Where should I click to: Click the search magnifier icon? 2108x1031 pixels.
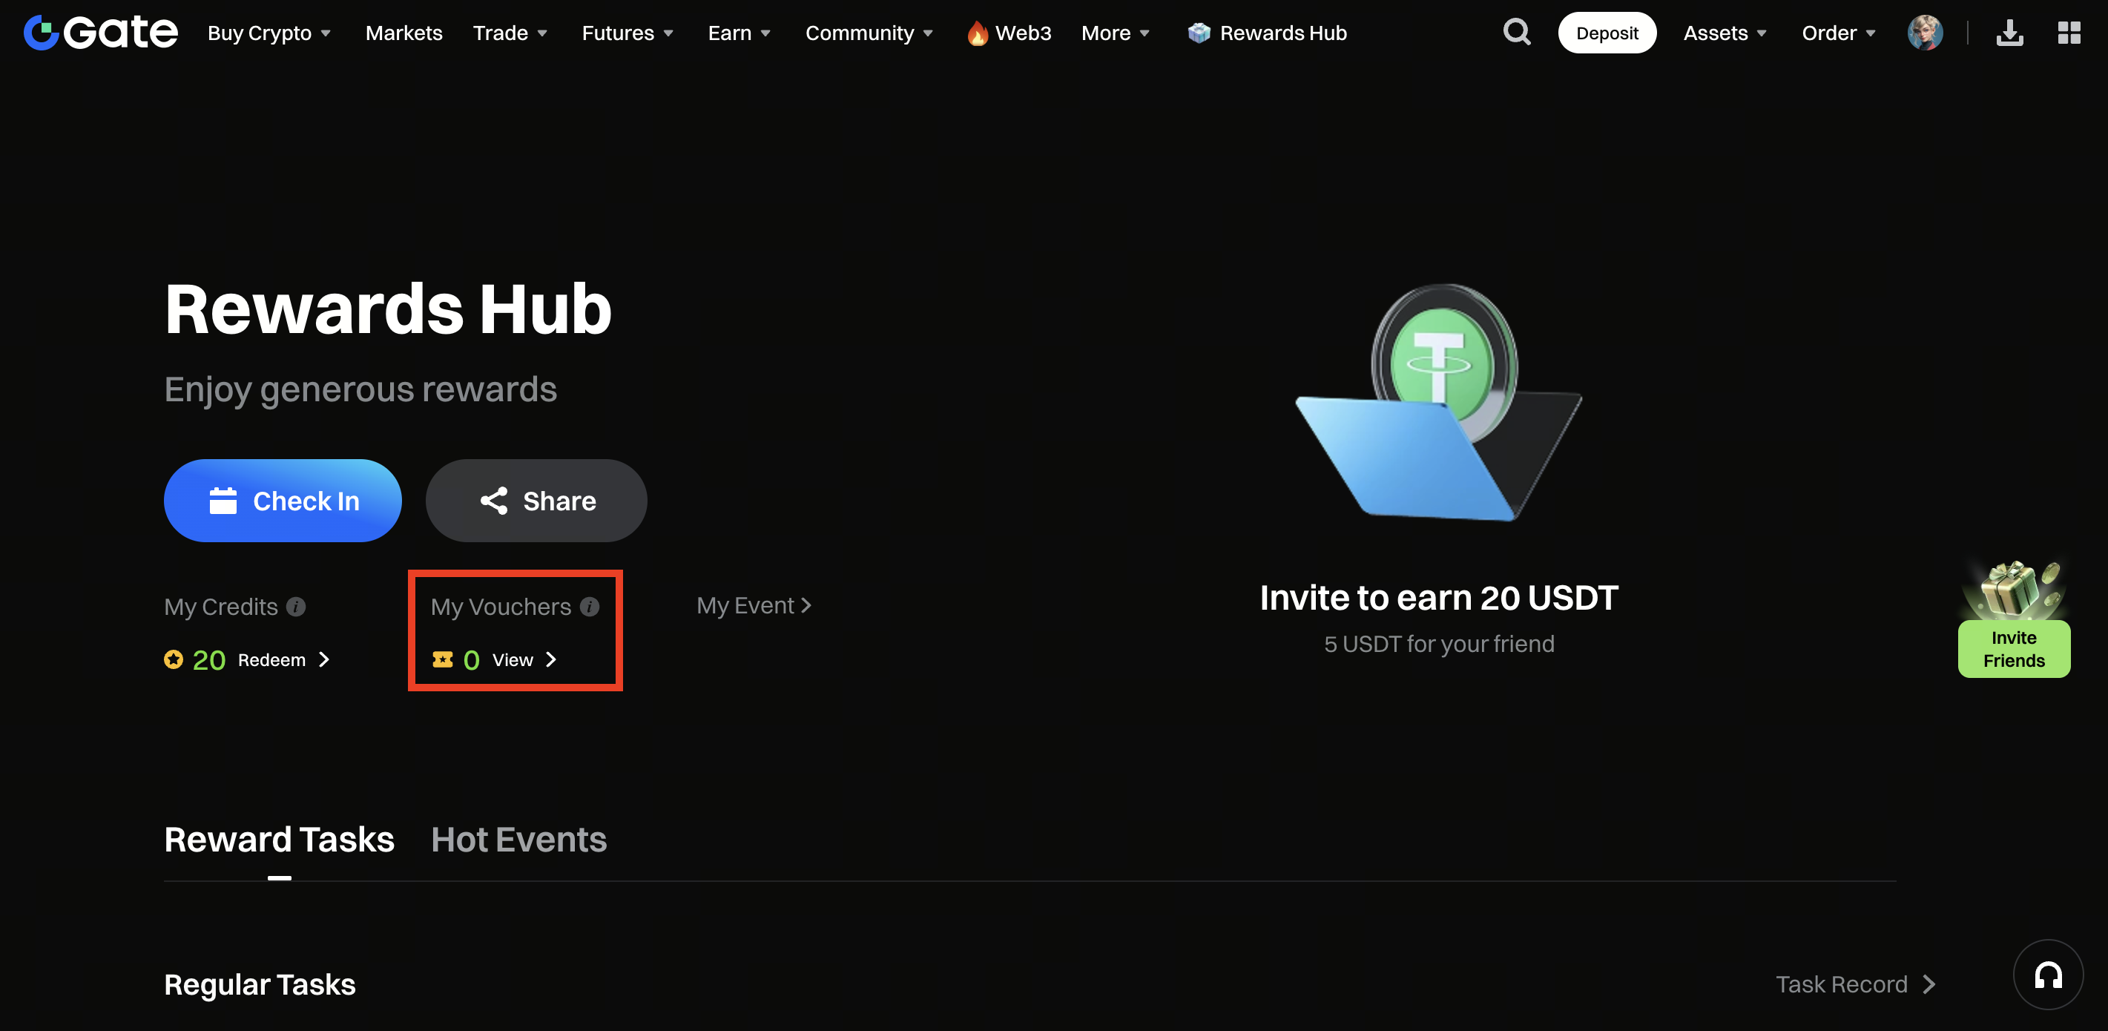1516,33
